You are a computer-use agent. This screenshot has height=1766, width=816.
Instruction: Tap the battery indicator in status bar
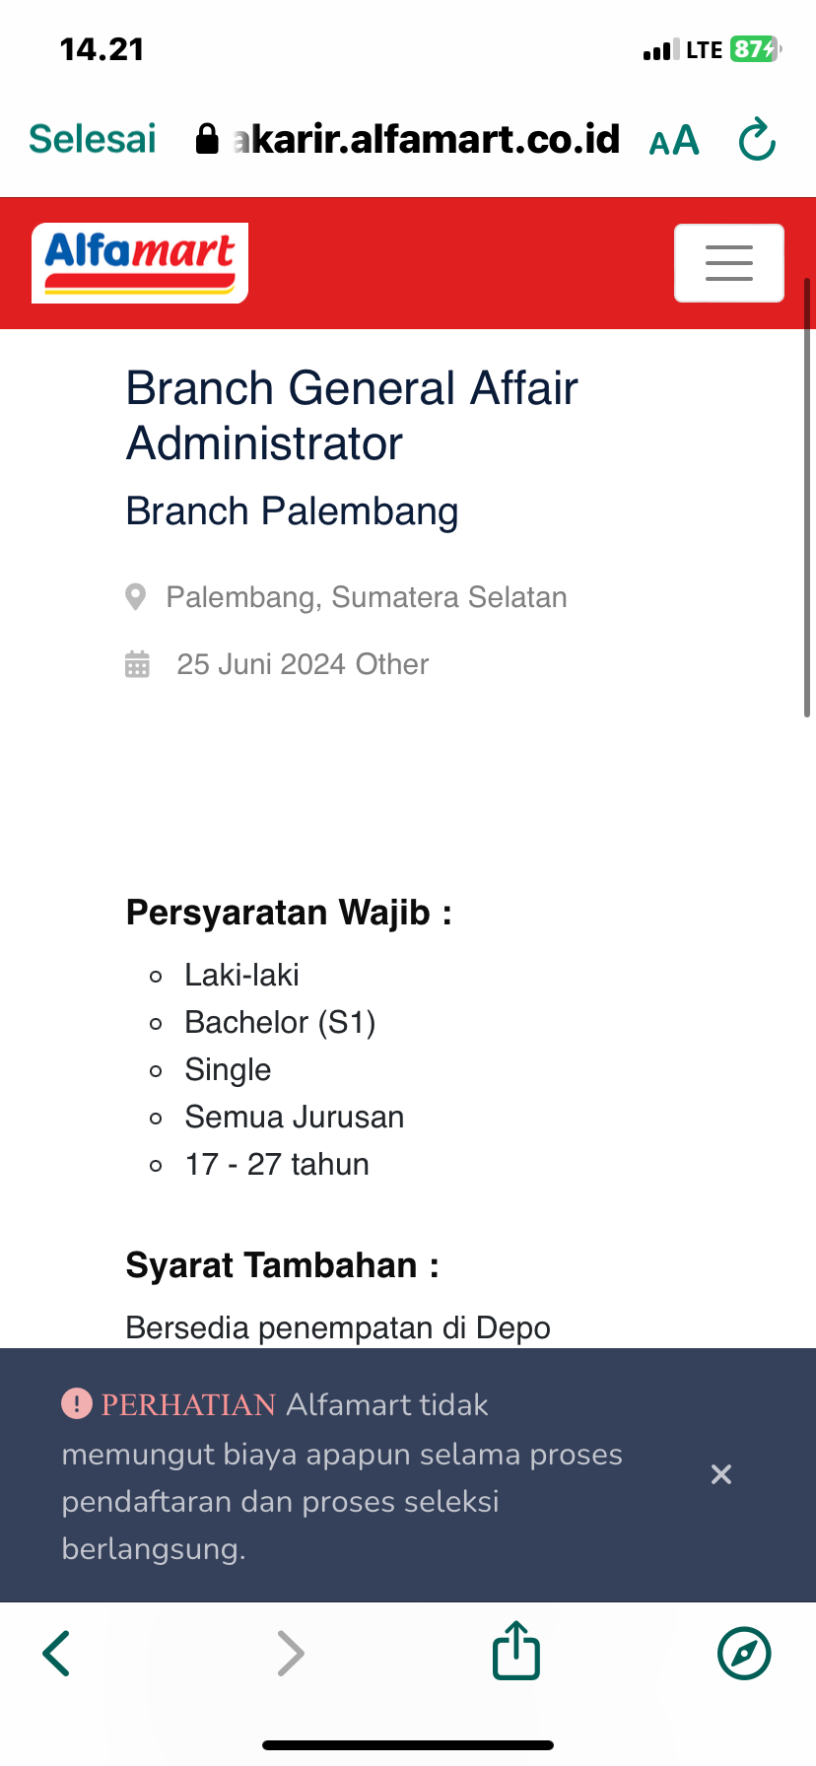click(x=755, y=49)
